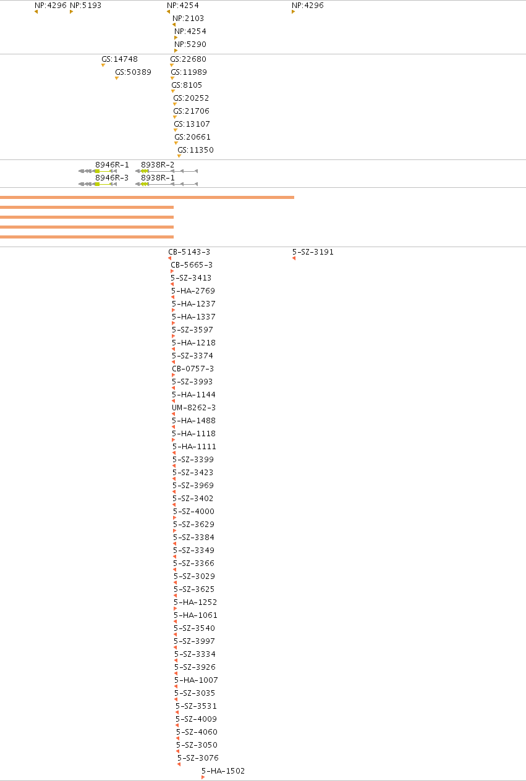Click the 5-SZ-3926 label
This screenshot has width=526, height=781.
click(x=195, y=667)
